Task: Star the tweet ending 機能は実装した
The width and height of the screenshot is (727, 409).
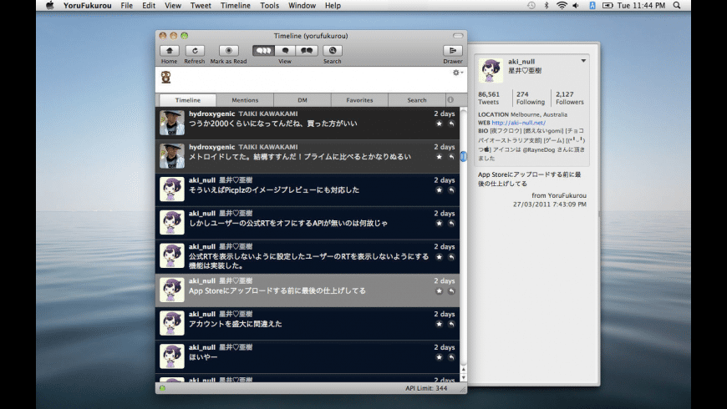Action: (439, 257)
